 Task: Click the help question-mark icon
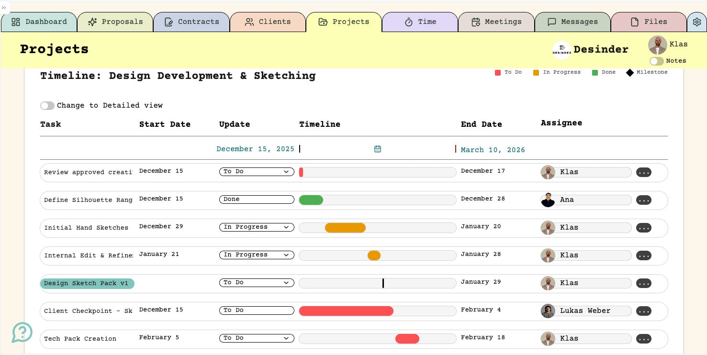tap(22, 332)
